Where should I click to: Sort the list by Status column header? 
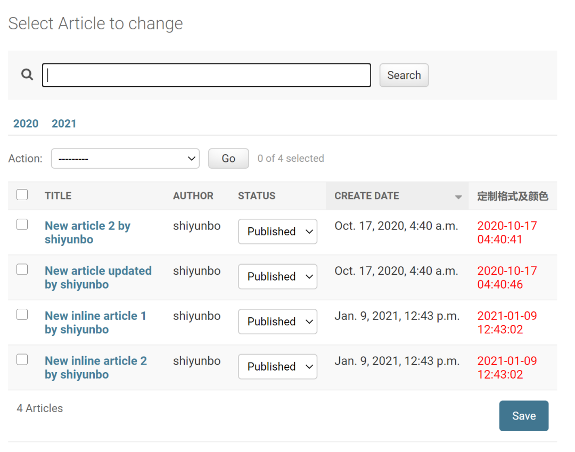tap(257, 196)
